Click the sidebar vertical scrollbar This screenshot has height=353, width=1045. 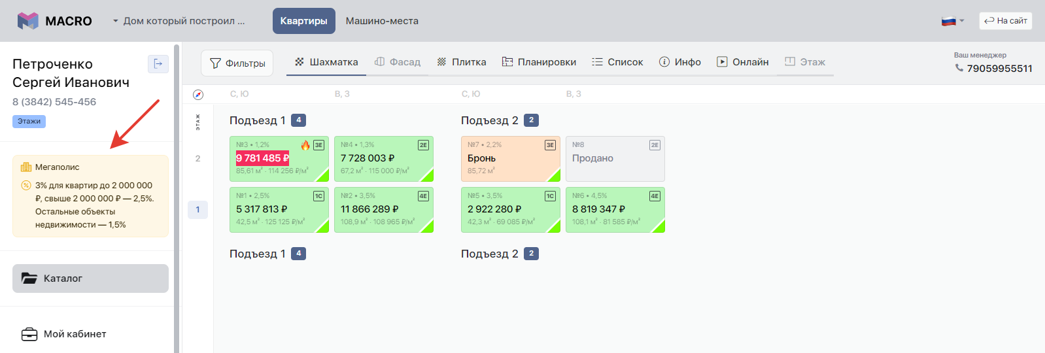point(177,196)
